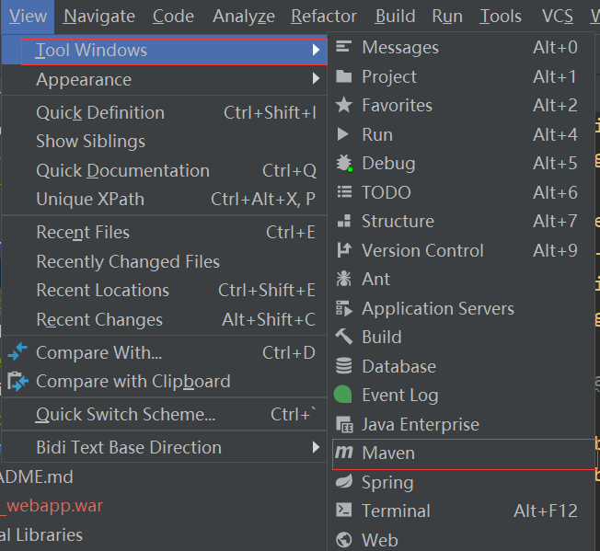Viewport: 600px width, 551px height.
Task: Click the Version Control branch icon
Action: point(343,250)
